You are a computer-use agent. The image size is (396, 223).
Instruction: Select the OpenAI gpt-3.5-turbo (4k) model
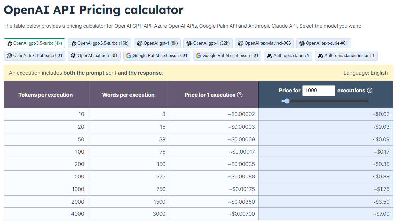[x=34, y=43]
